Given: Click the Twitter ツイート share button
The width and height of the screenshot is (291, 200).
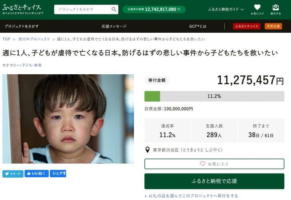Looking at the screenshot, I should coord(13,174).
